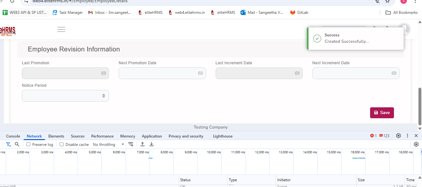Open the hamburger sidebar menu
Screen dimensions: 422x187
click(61, 30)
